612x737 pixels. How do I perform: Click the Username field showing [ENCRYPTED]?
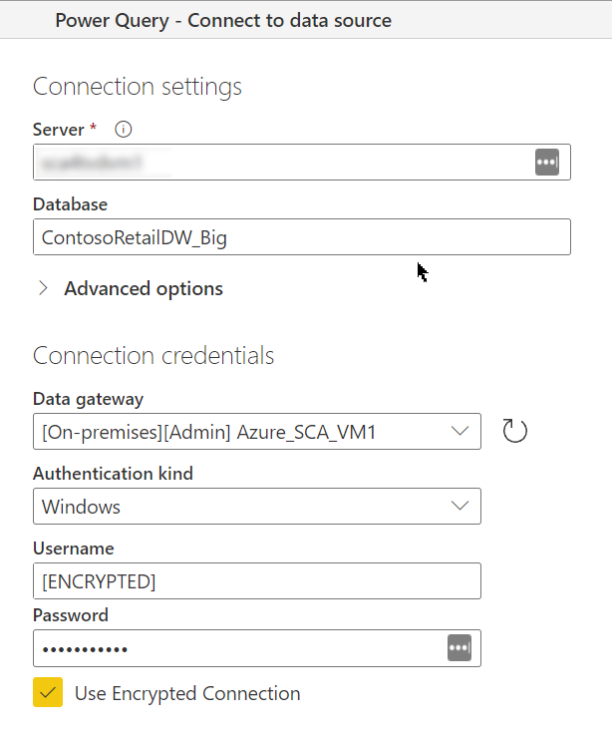tap(256, 581)
